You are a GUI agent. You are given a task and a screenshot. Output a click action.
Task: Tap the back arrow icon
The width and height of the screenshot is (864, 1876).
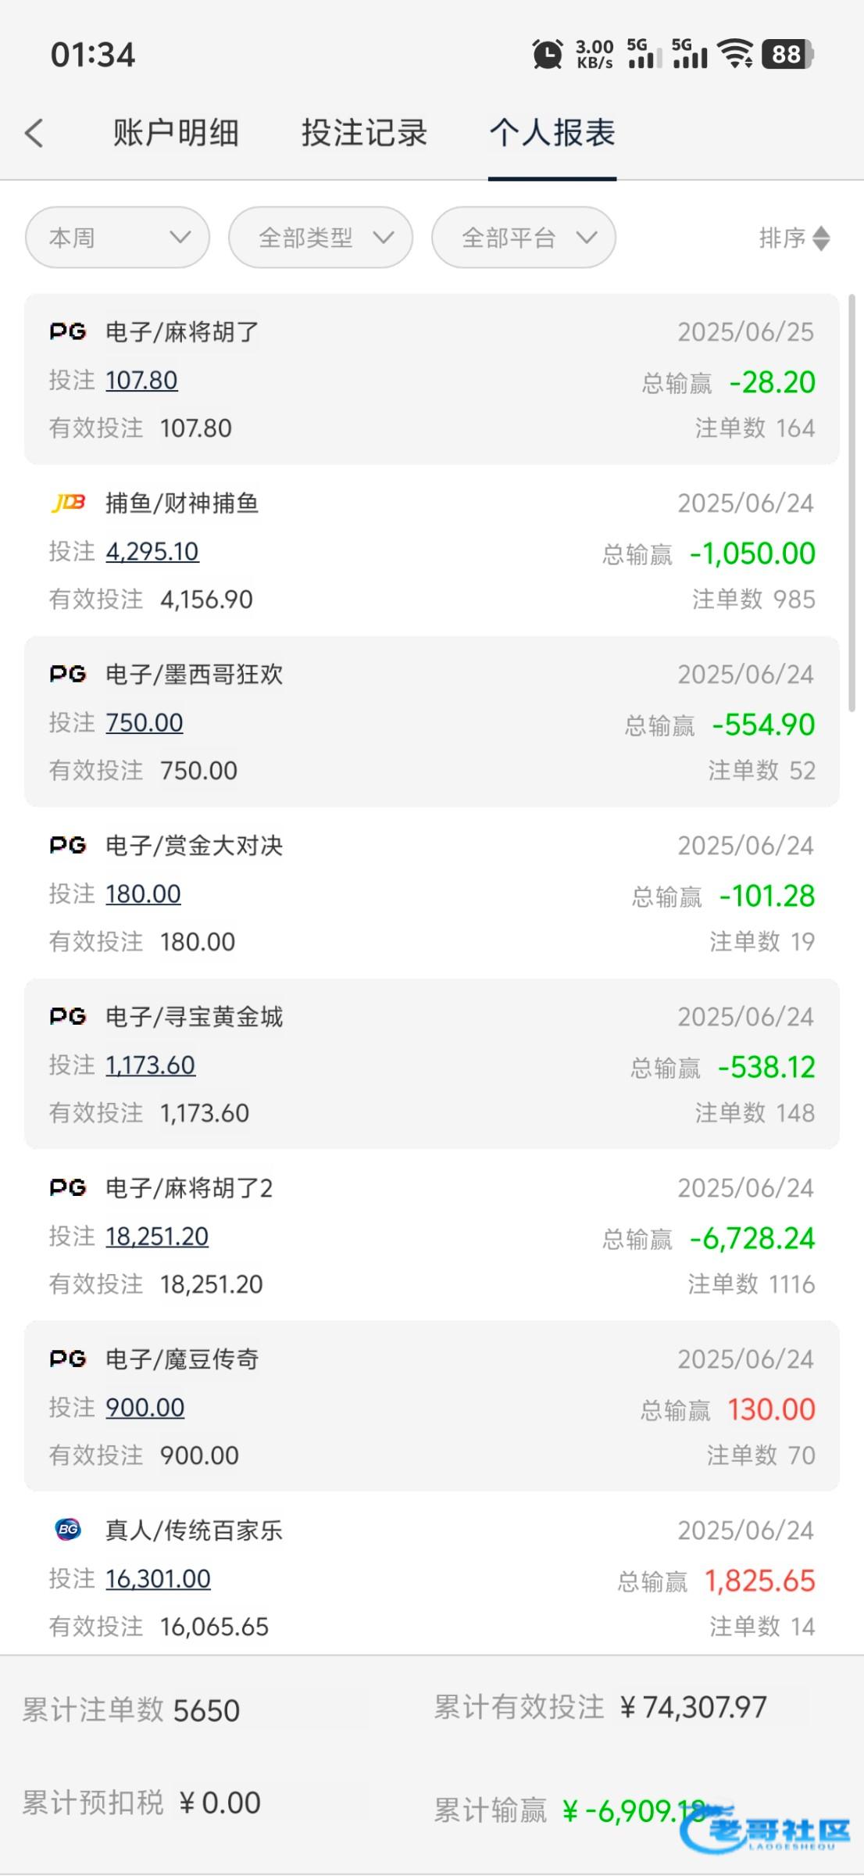click(x=34, y=133)
